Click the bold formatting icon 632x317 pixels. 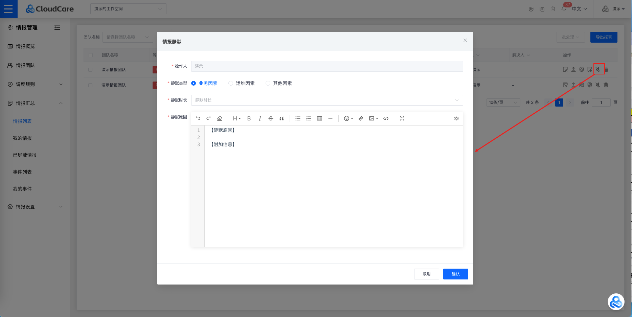tap(249, 118)
